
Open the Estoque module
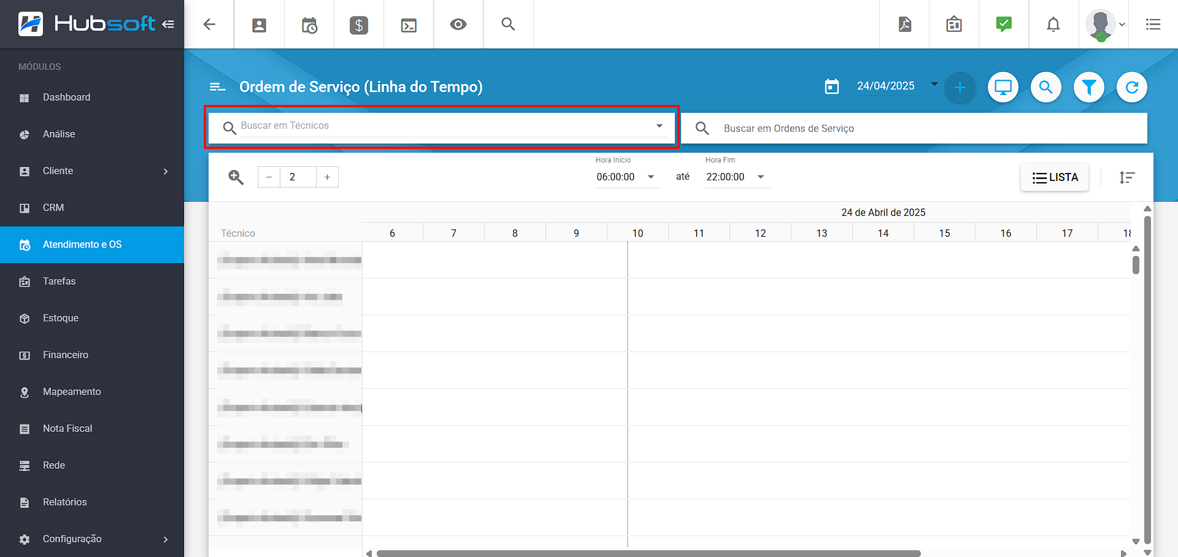tap(92, 318)
